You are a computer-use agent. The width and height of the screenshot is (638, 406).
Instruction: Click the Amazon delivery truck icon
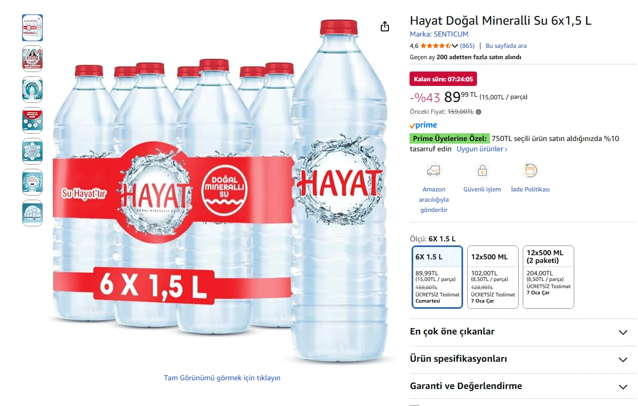point(434,170)
